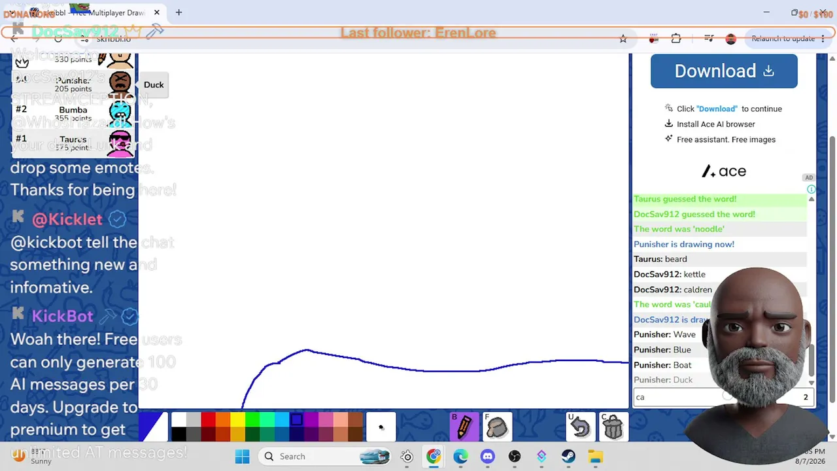Open the Windows Start menu
This screenshot has width=837, height=471.
(x=242, y=456)
